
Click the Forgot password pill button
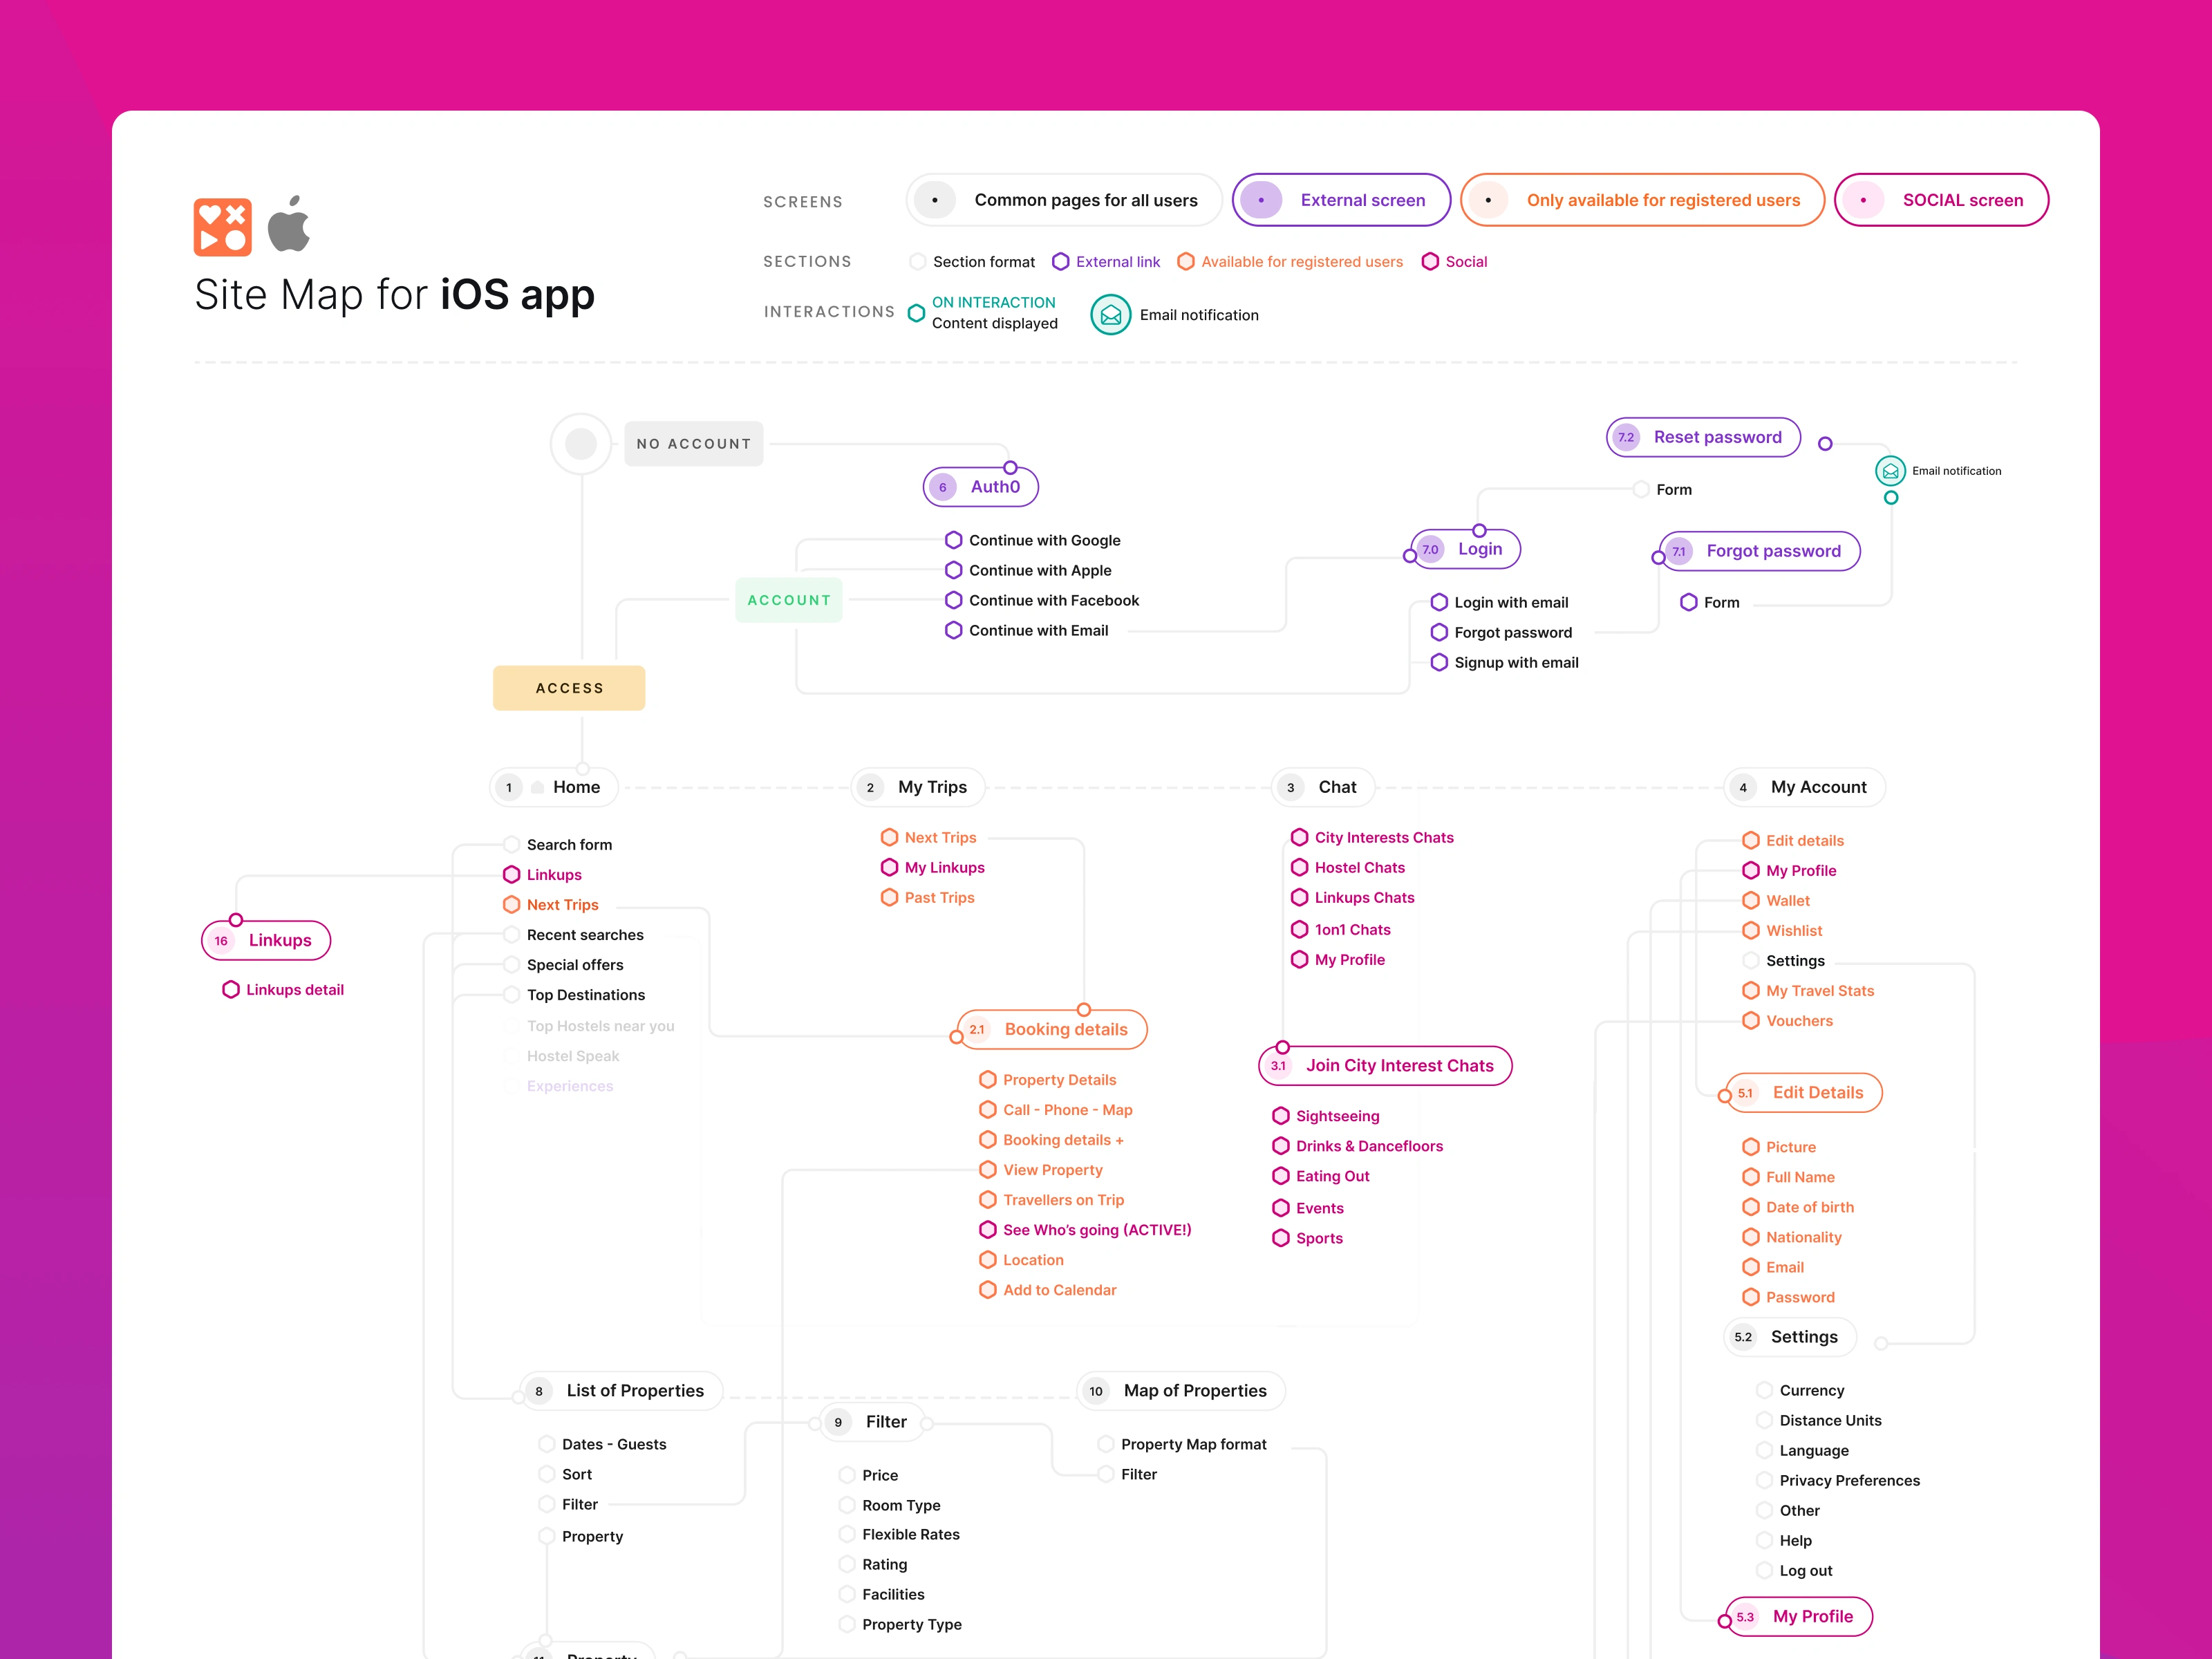click(1760, 551)
